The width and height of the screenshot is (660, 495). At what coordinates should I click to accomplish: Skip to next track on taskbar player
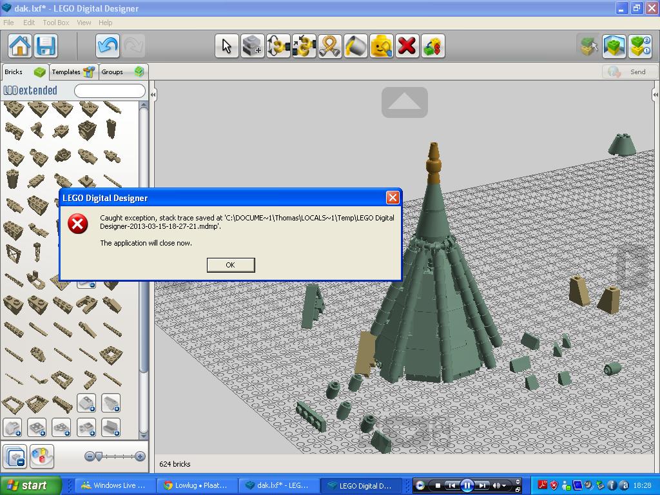pyautogui.click(x=482, y=486)
